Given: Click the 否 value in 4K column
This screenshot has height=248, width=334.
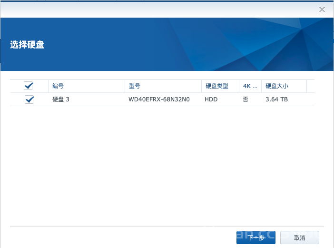Looking at the screenshot, I should pos(246,99).
